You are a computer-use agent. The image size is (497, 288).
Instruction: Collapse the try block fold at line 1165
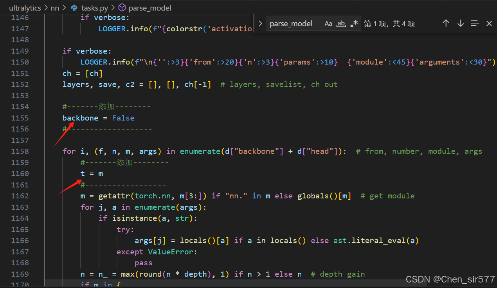click(x=38, y=229)
